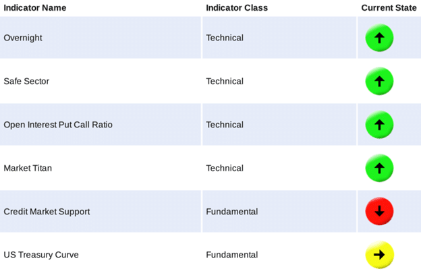This screenshot has height=273, width=421.
Task: Click the yellow right arrow for US Treasury Curve
Action: coord(379,255)
